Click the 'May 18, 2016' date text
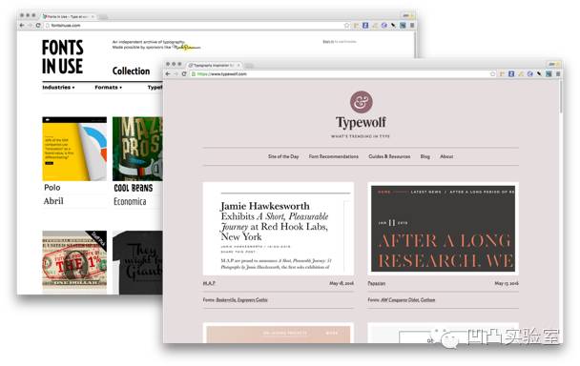This screenshot has height=366, width=580. point(342,283)
